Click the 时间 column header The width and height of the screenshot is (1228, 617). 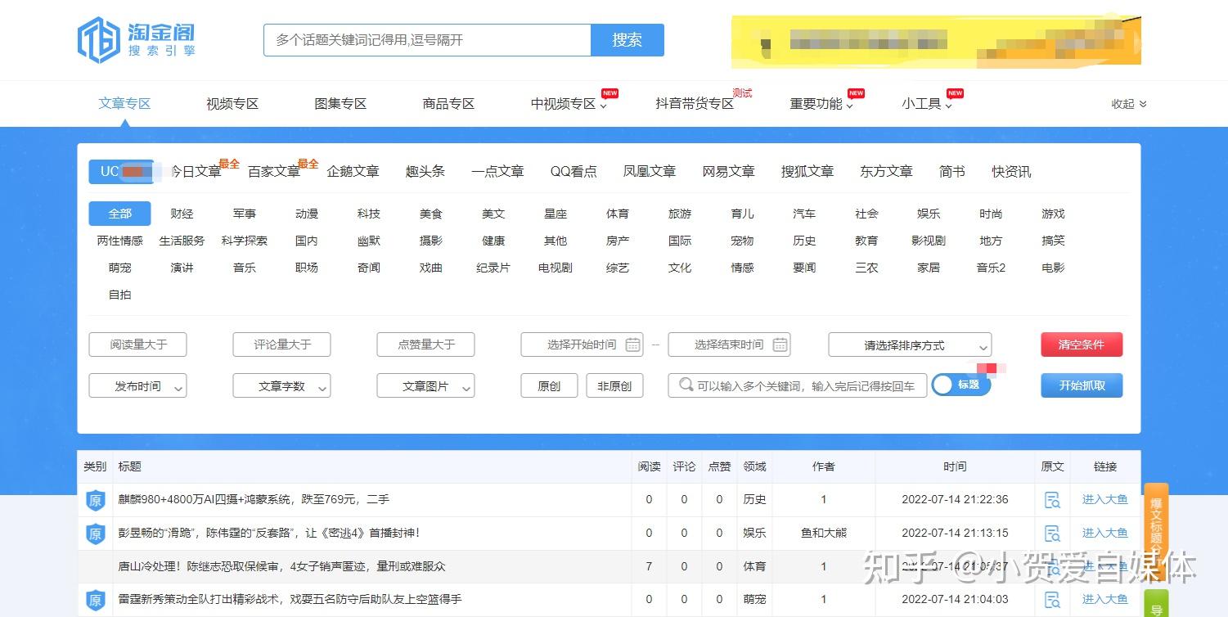coord(955,466)
